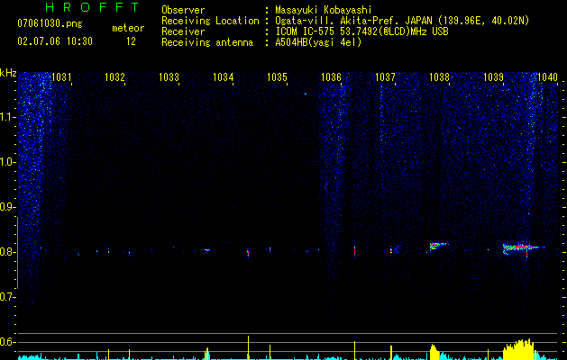The image size is (567, 360).
Task: Click the 0.9 frequency axis label
Action: pos(7,207)
